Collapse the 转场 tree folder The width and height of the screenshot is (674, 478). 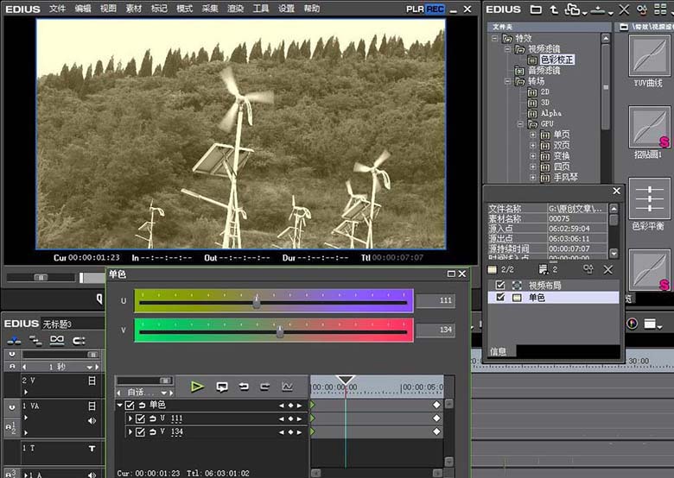(507, 81)
